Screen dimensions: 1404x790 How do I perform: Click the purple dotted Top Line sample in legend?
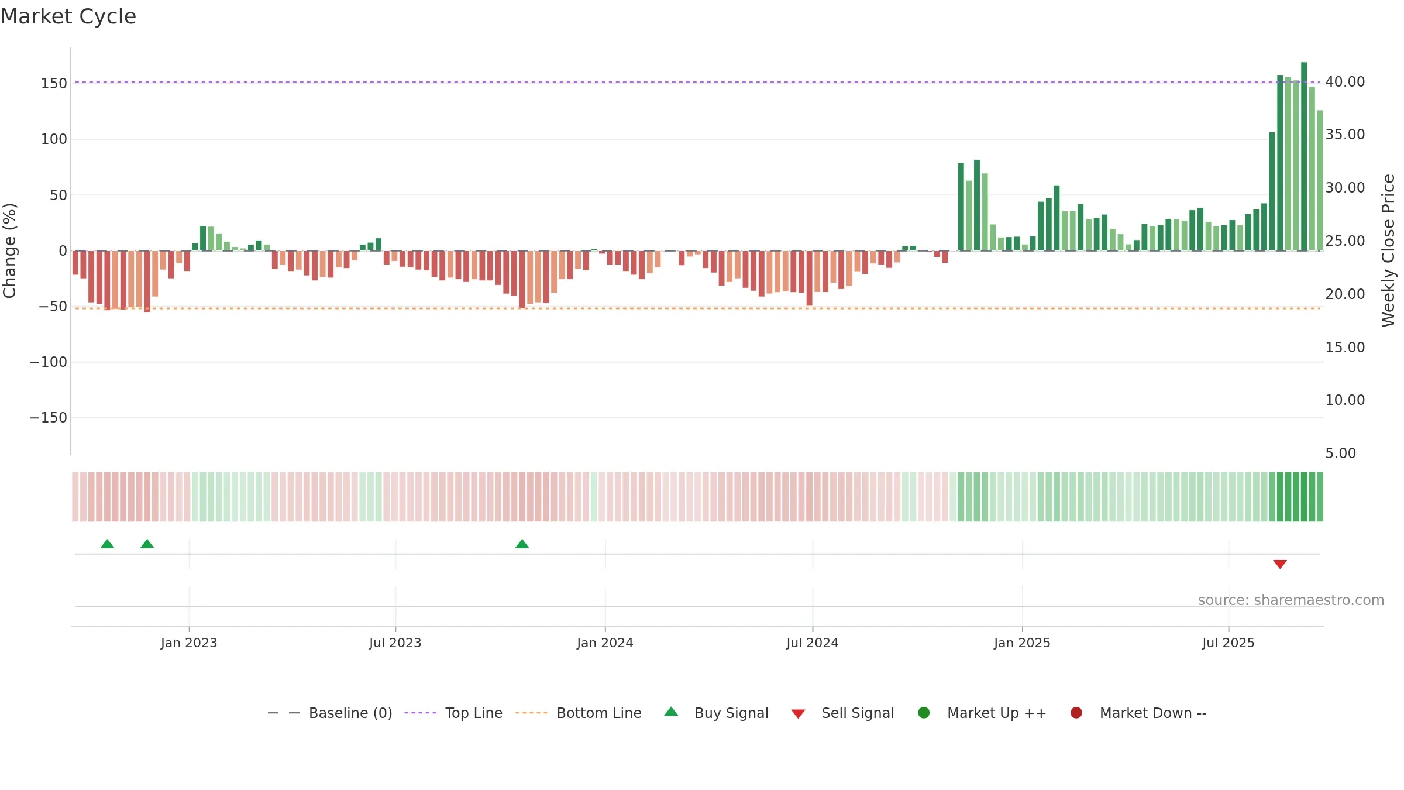[420, 713]
